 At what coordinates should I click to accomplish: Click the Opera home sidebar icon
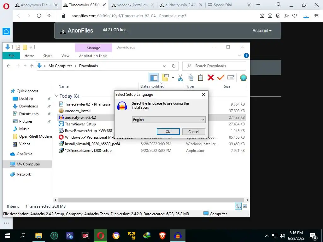(x=6, y=32)
